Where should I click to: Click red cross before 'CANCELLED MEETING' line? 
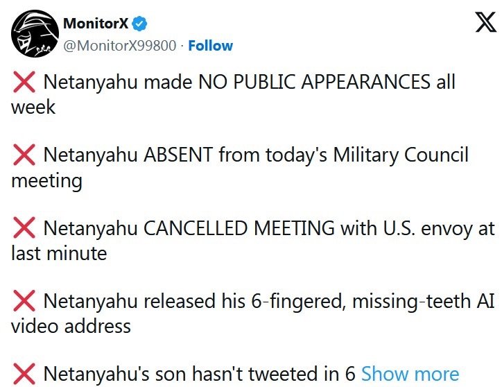pos(24,228)
